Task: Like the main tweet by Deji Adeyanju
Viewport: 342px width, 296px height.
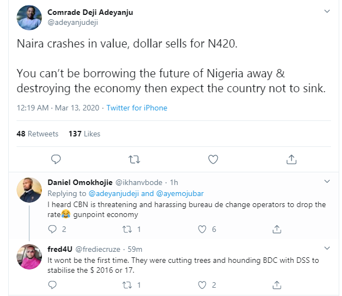Action: [213, 160]
